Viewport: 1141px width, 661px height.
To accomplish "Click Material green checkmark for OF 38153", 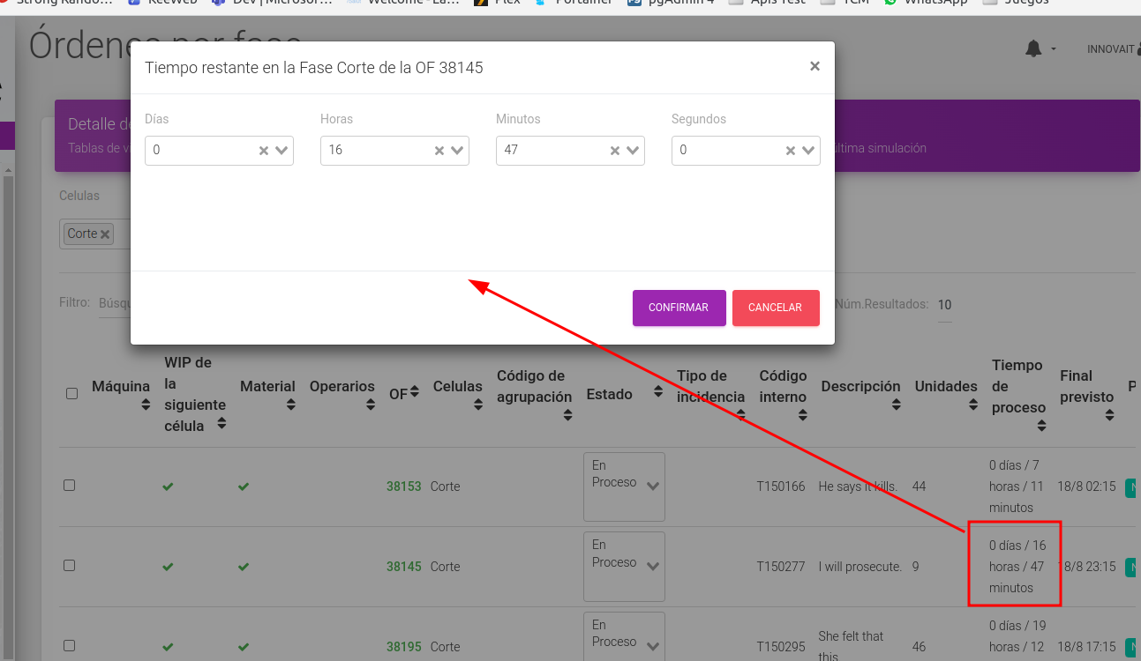I will point(244,486).
